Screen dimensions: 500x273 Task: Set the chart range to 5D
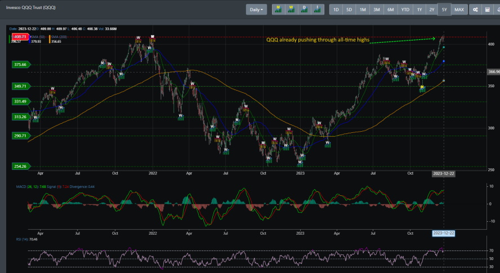coord(349,10)
